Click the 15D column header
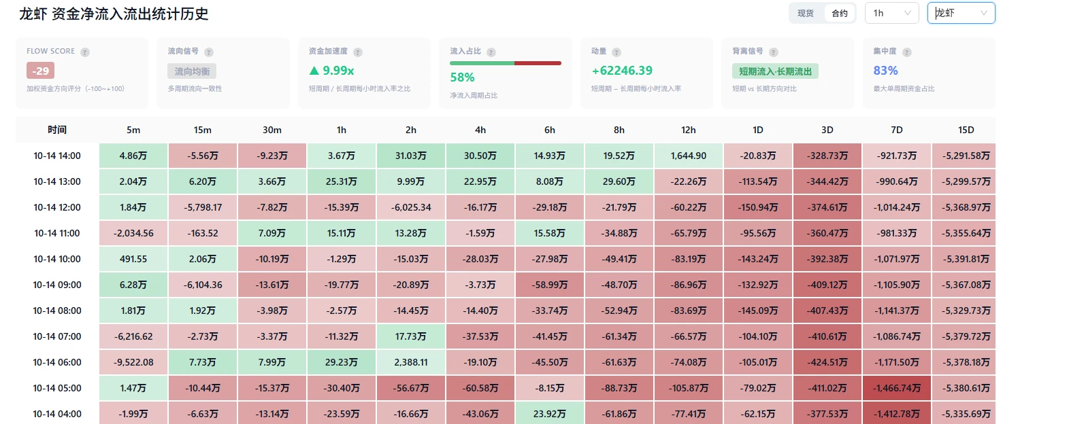1069x424 pixels. pos(966,130)
